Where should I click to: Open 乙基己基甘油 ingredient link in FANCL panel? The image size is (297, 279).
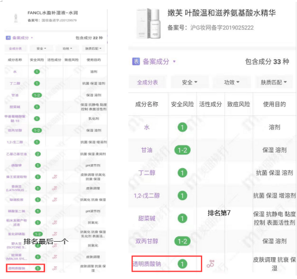point(17,154)
